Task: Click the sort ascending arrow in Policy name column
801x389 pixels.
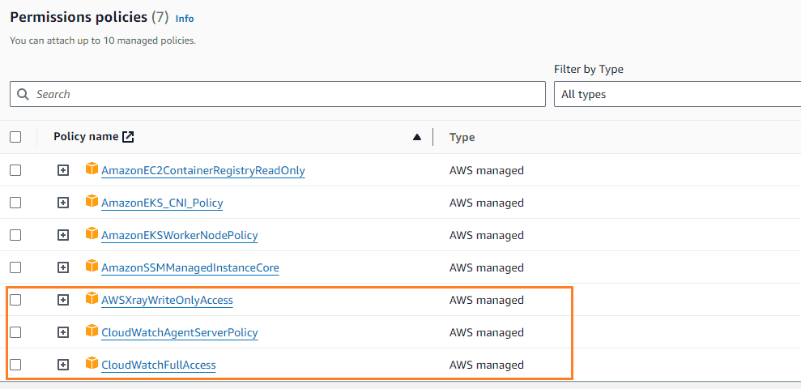Action: 417,137
